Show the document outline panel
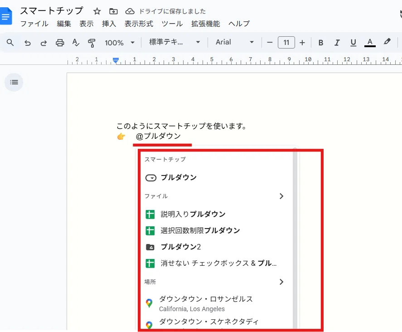Screen dimensions: 402x332 14,82
